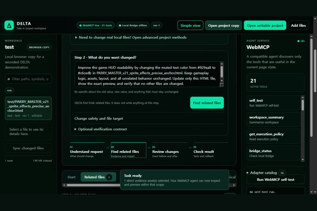This screenshot has height=211, width=317.
Task: Select the get_execution_policy tool
Action: [x=273, y=136]
